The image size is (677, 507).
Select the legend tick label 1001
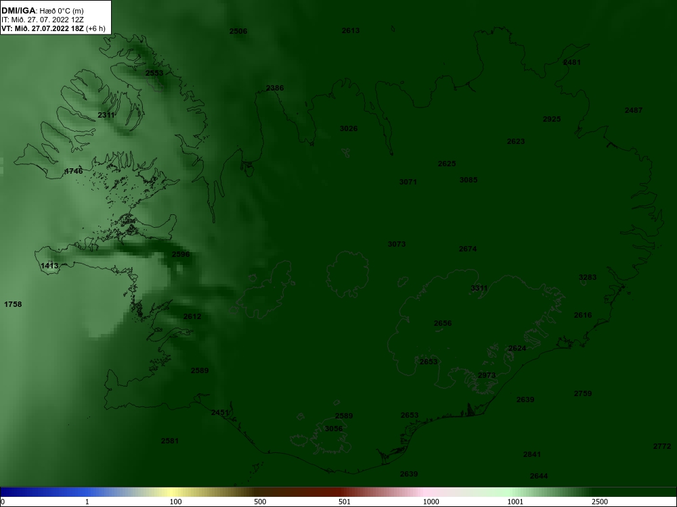pyautogui.click(x=515, y=502)
